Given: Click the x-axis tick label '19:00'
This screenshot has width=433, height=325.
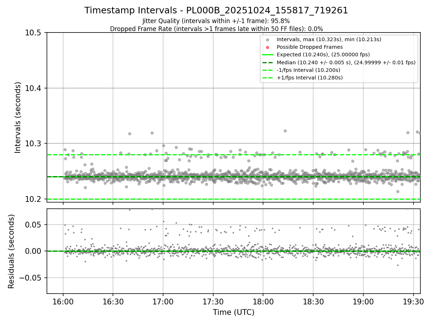Looking at the screenshot, I should (363, 302).
